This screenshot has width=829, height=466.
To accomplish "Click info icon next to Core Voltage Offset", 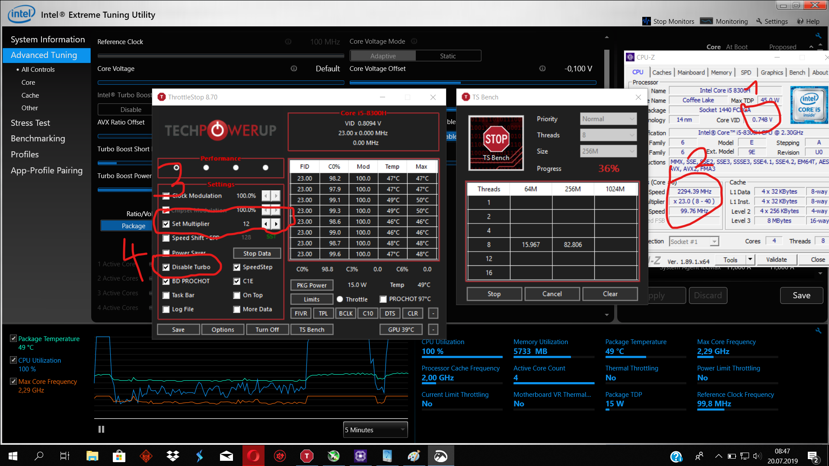I will click(542, 68).
